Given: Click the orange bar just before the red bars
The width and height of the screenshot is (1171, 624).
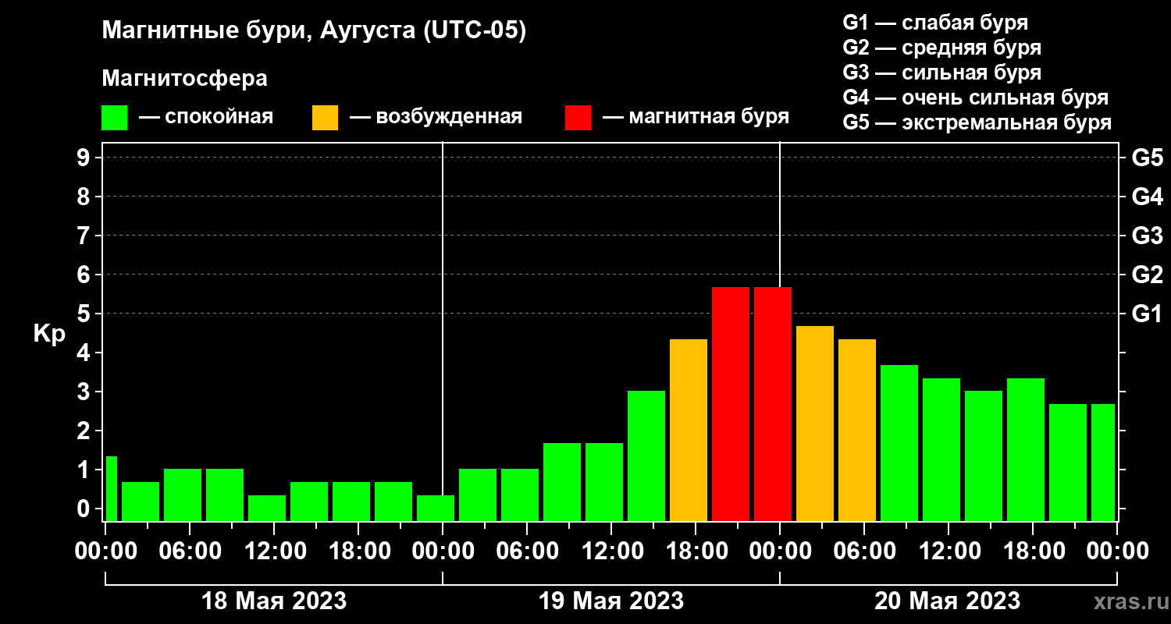Looking at the screenshot, I should click(x=689, y=430).
